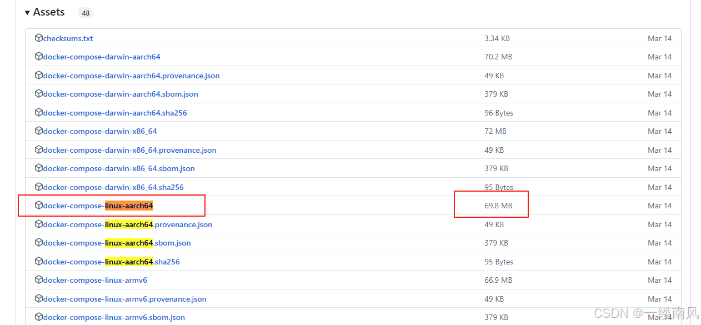Click package icon beside darwin-aarch64.provenance.json
The image size is (701, 325).
click(x=39, y=75)
